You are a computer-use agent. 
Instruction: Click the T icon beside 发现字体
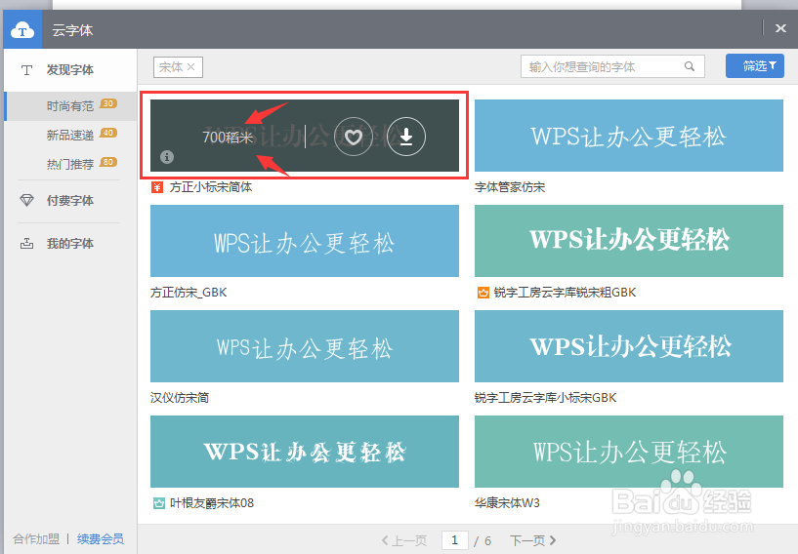pyautogui.click(x=27, y=70)
